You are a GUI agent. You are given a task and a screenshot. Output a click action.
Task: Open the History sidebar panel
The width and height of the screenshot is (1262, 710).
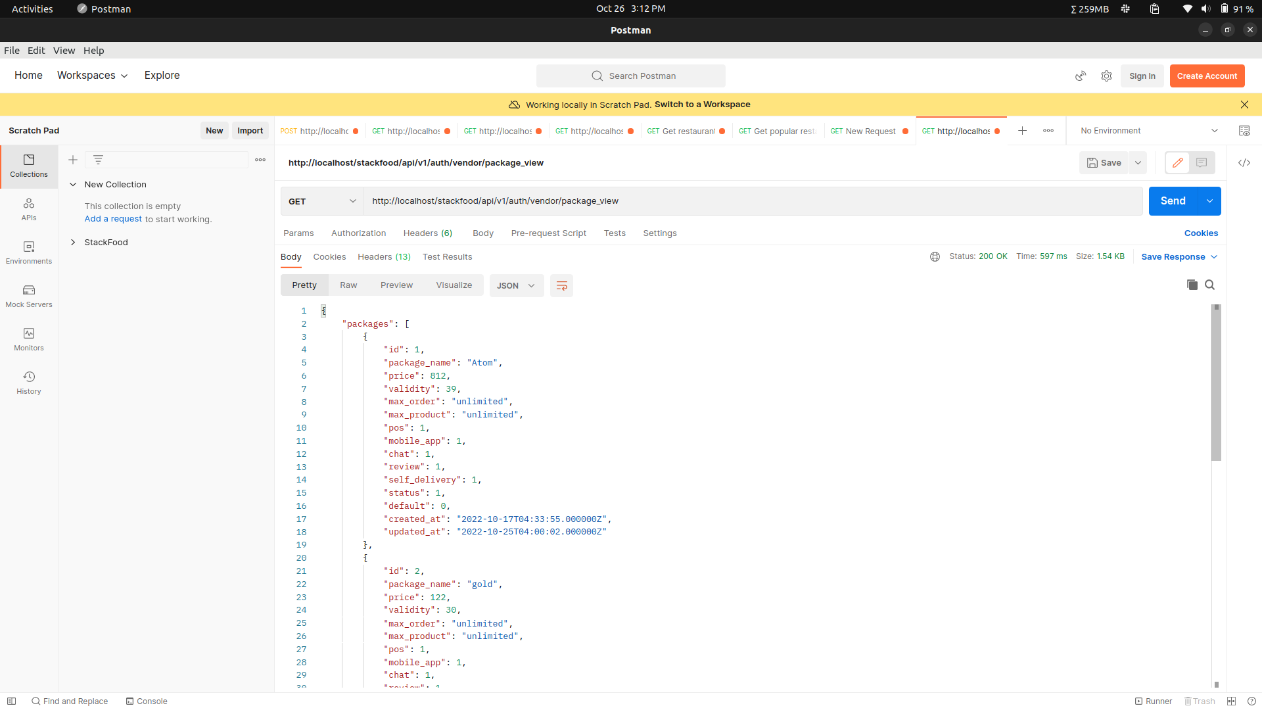[29, 382]
